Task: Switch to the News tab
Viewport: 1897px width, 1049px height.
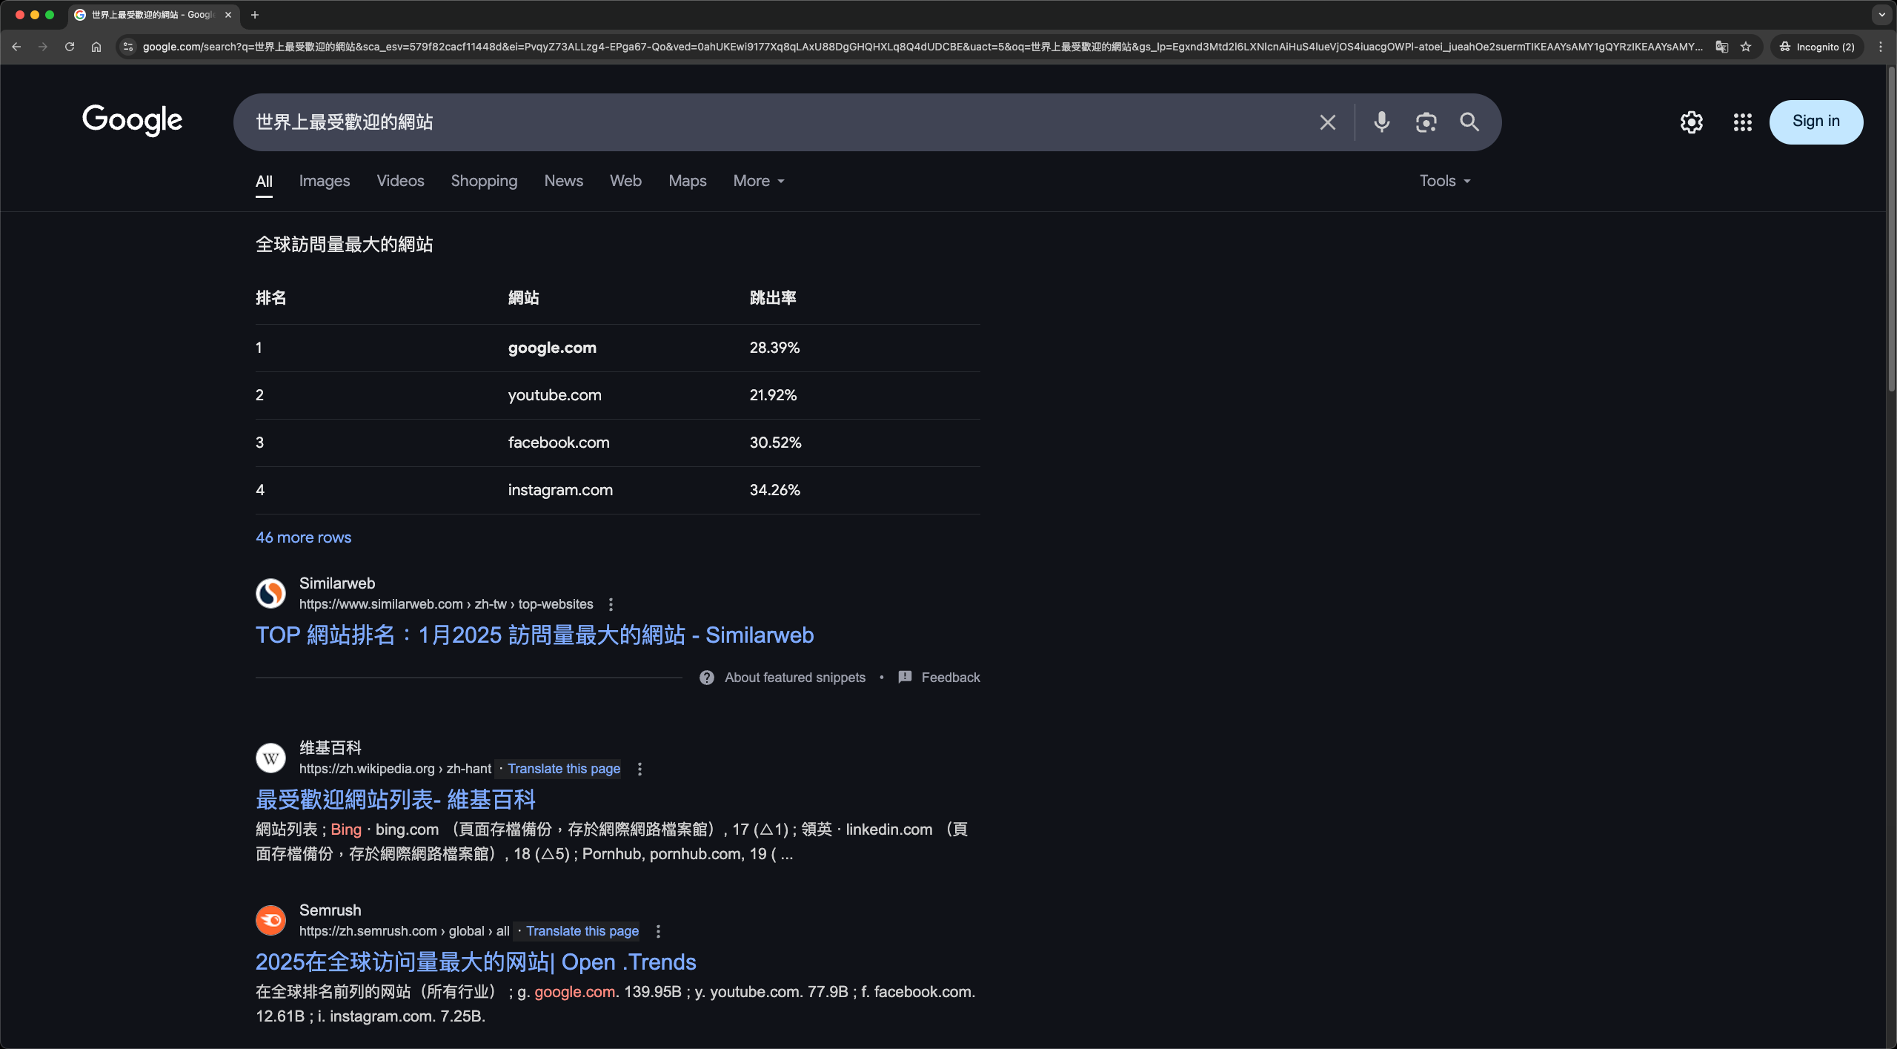Action: [563, 181]
